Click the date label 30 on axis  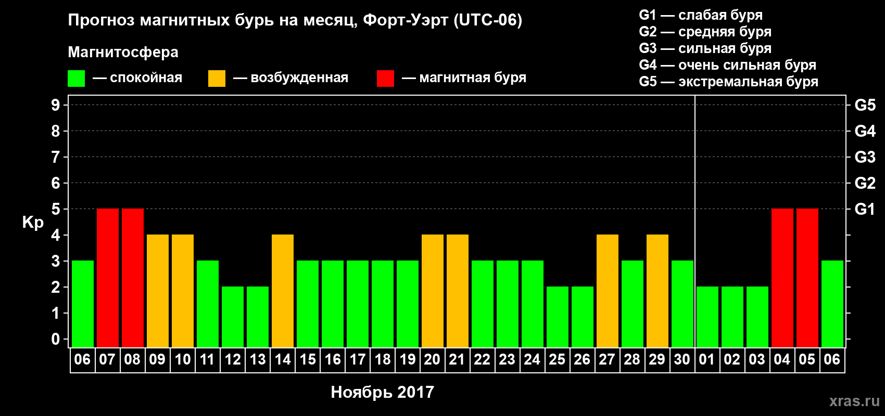coord(682,359)
